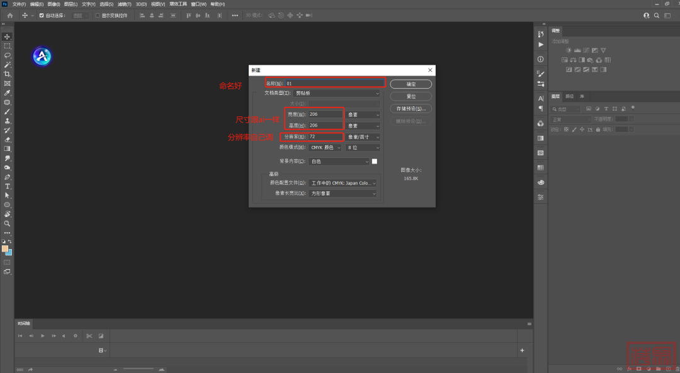Toggle the type layer filter icon

[x=606, y=109]
